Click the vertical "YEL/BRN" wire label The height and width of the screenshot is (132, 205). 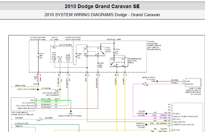pos(124,82)
